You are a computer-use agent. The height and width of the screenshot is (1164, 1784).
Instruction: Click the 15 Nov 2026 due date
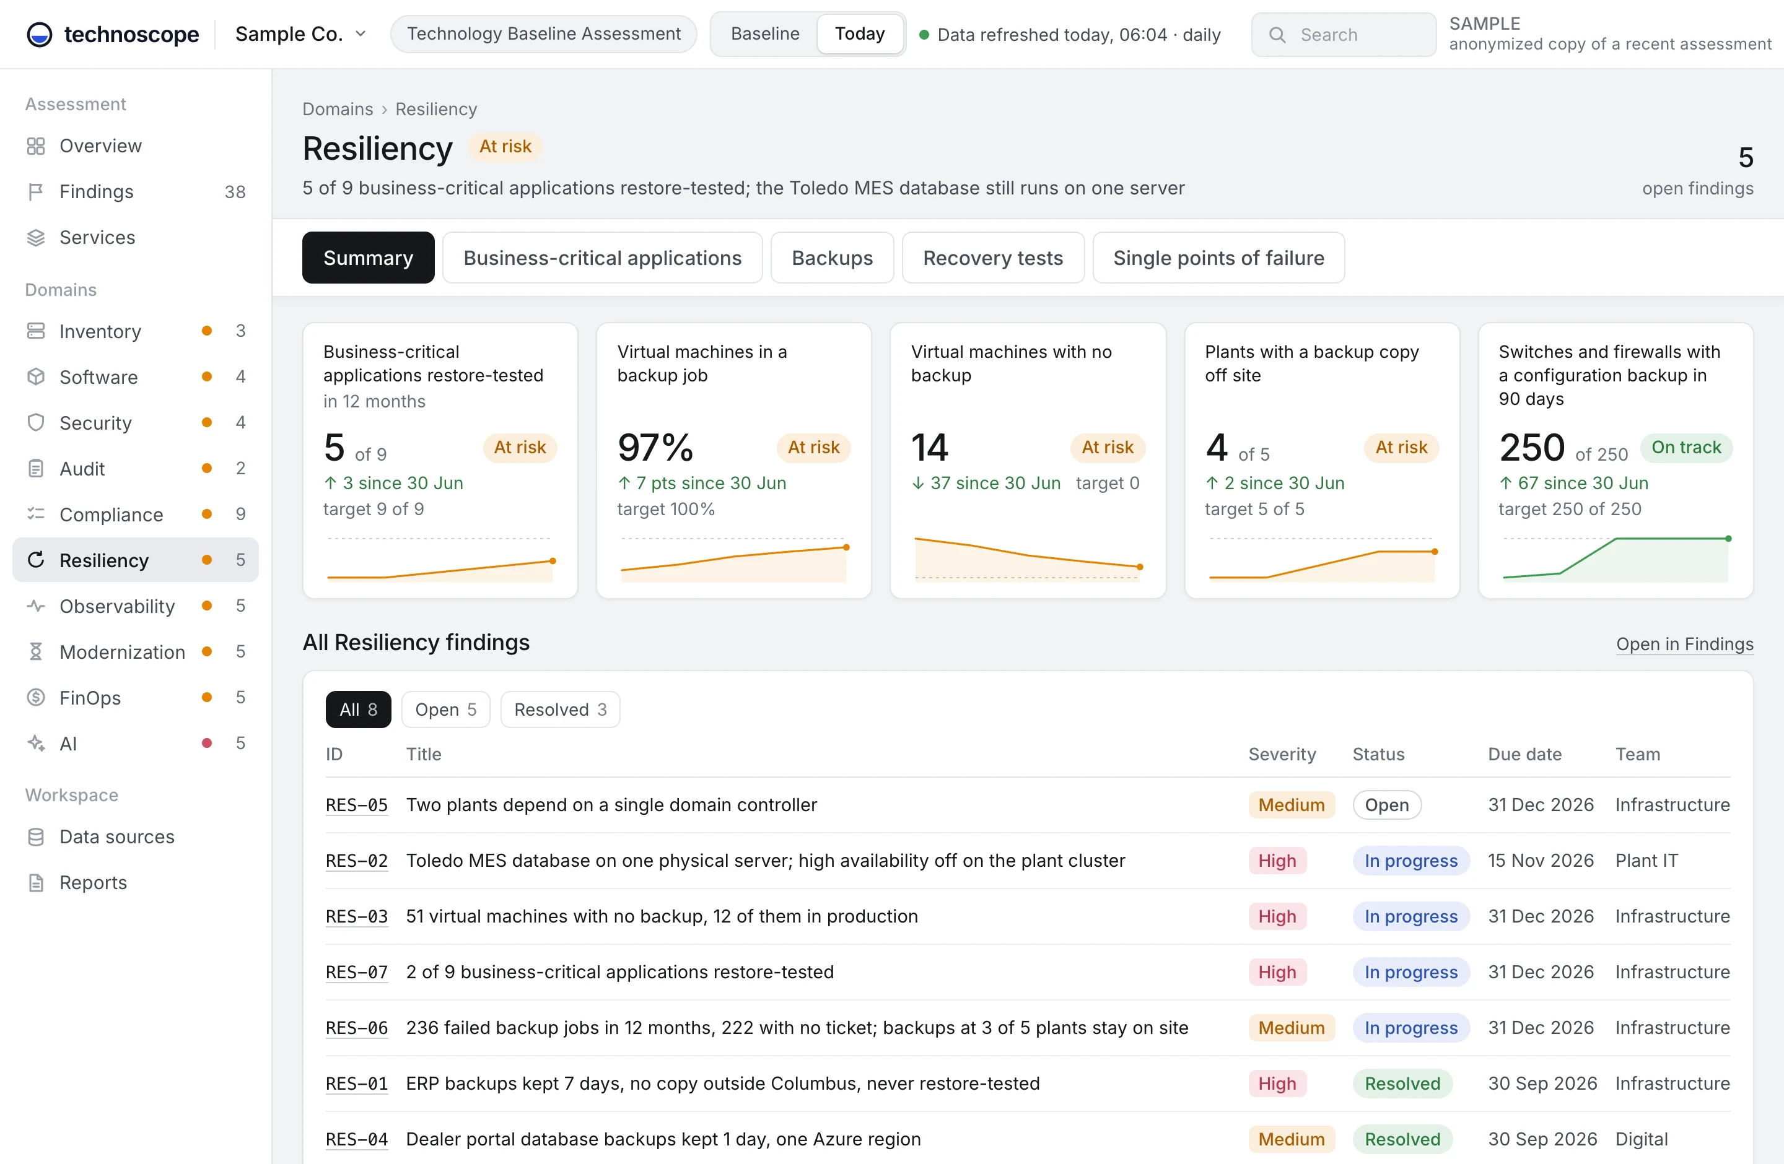click(1541, 861)
